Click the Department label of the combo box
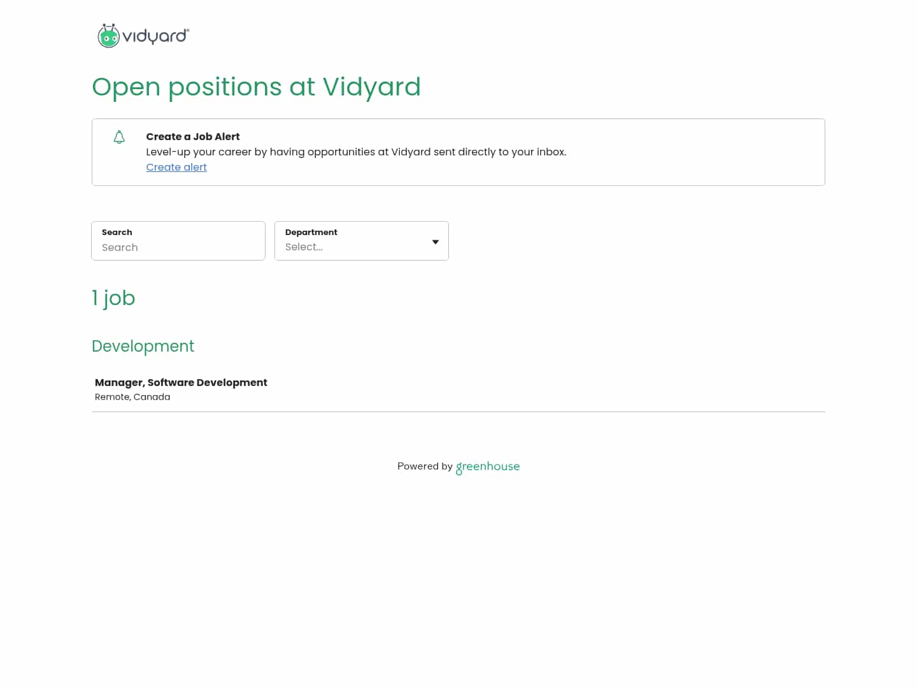 pos(311,233)
